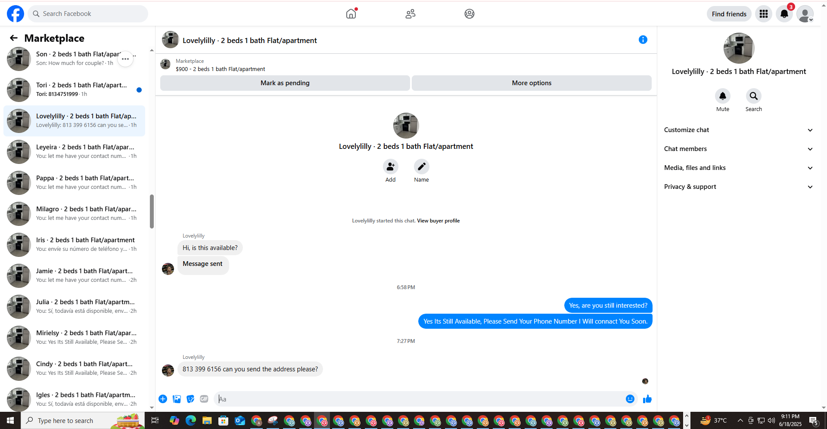Screen dimensions: 827x429
Task: Click Find friends button
Action: click(729, 14)
